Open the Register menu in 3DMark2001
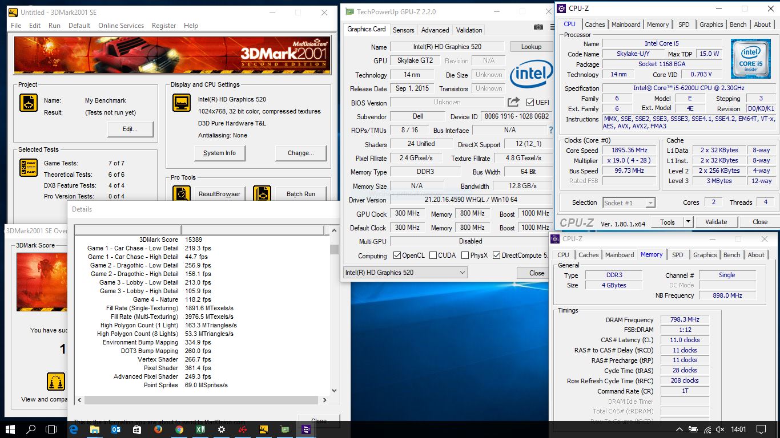780x438 pixels. [x=164, y=26]
